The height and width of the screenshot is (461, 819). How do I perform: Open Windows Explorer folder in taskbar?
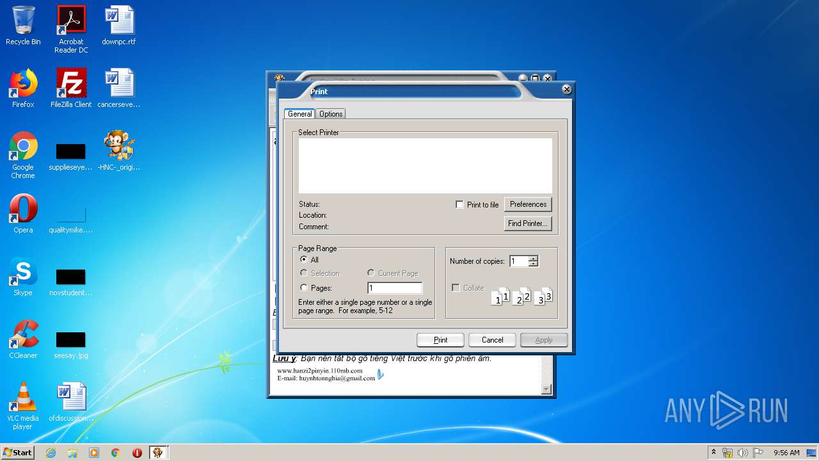click(72, 453)
